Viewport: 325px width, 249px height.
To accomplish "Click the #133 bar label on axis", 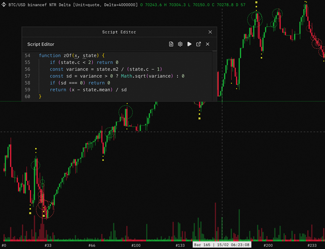I will (180, 245).
